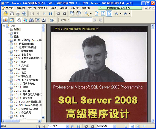Go to first page in top toolbar
Screen dimensions: 156x129
32,14
